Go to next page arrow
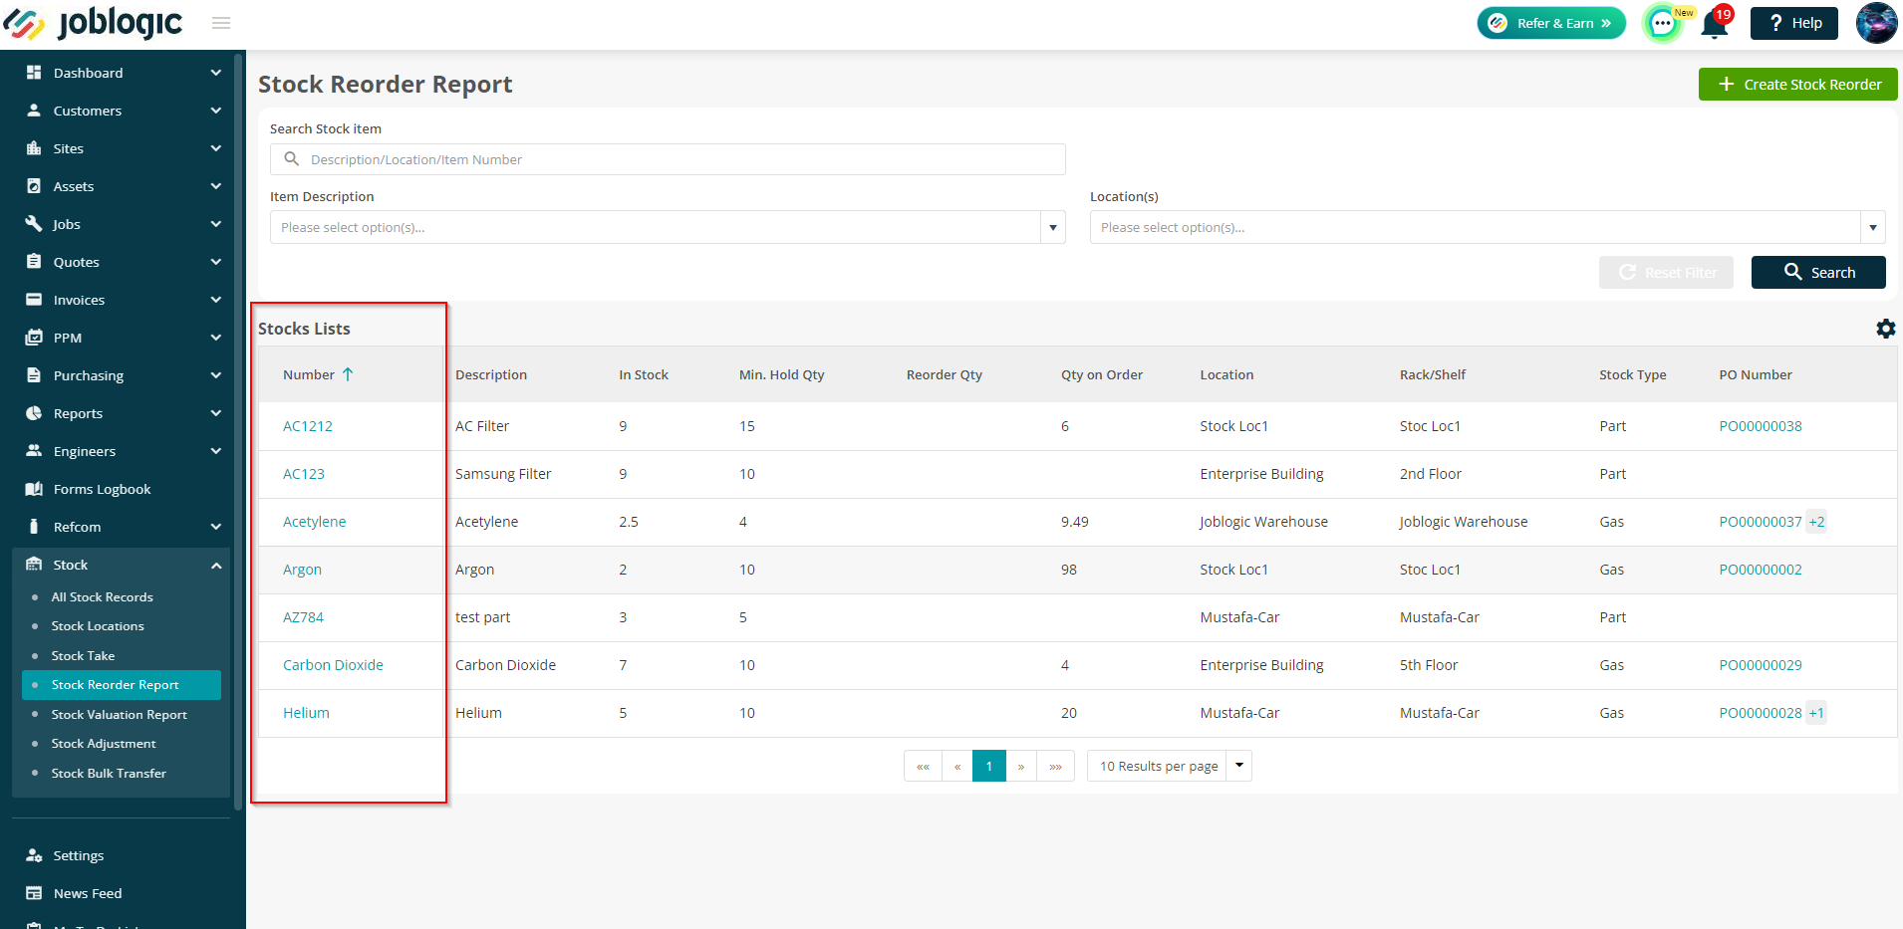1903x929 pixels. 1021,766
